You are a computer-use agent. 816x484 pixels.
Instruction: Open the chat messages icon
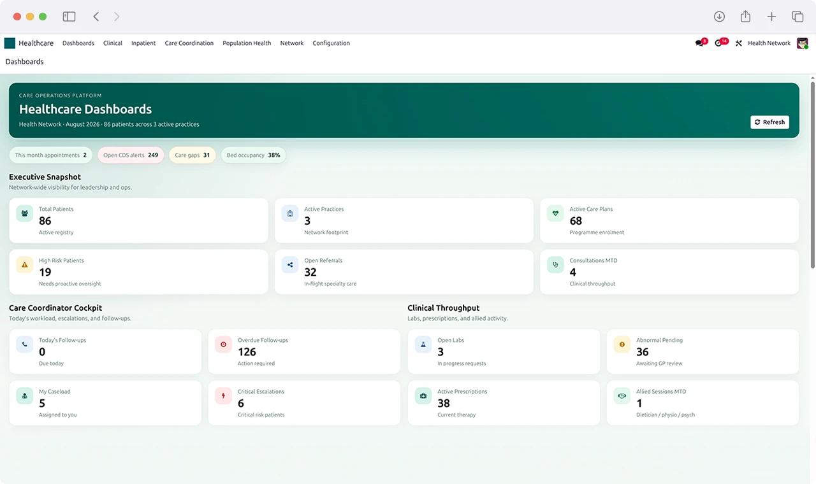point(699,43)
